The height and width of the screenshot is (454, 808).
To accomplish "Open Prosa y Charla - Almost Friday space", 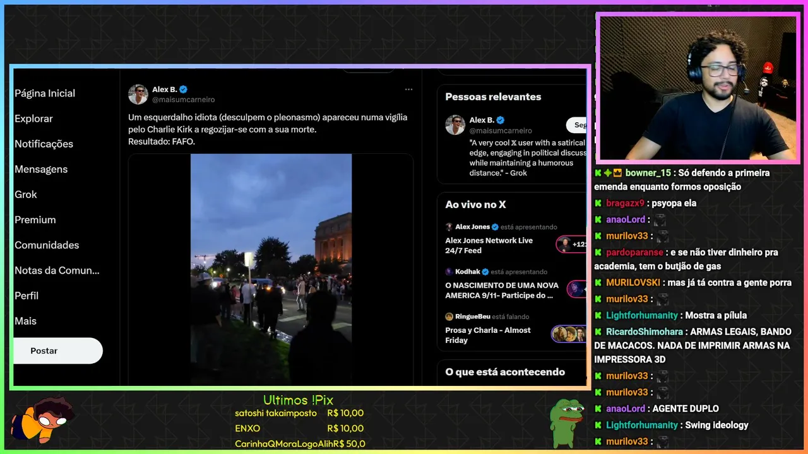I will coord(488,335).
